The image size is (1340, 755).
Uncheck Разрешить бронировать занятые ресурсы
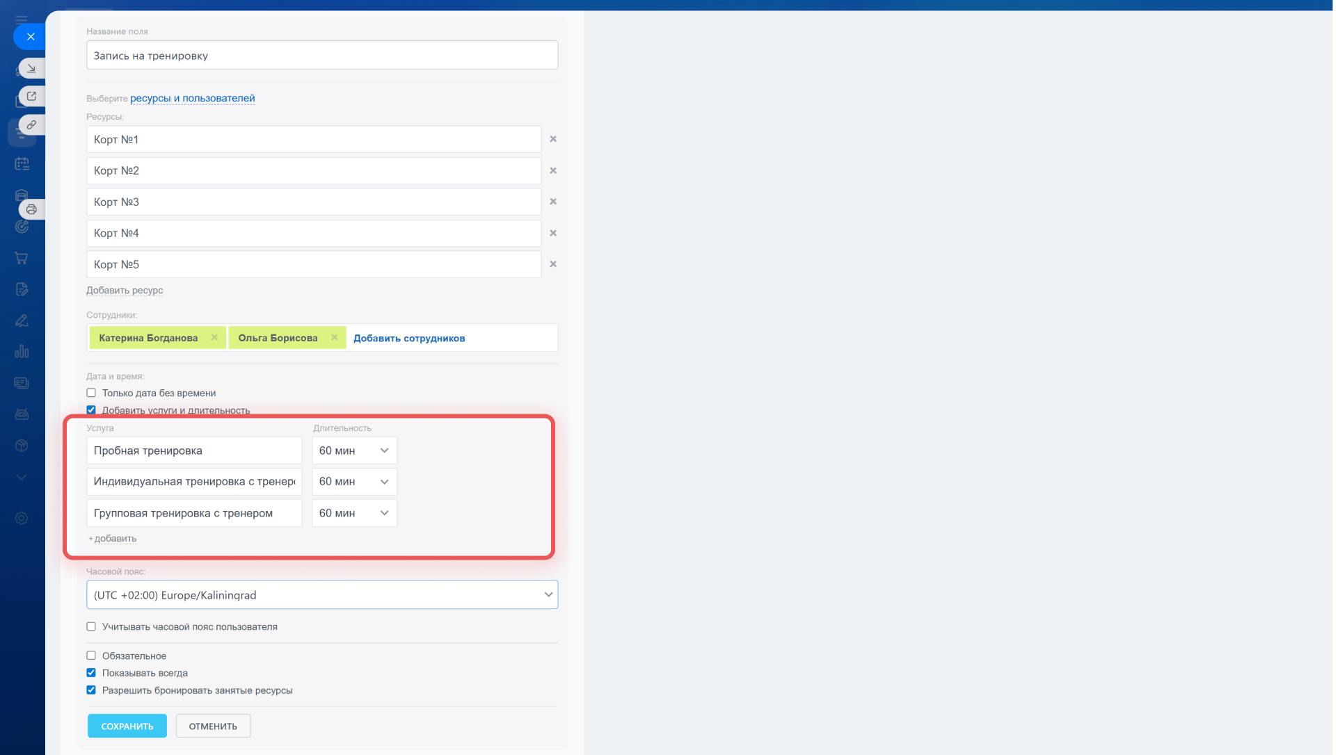(91, 690)
